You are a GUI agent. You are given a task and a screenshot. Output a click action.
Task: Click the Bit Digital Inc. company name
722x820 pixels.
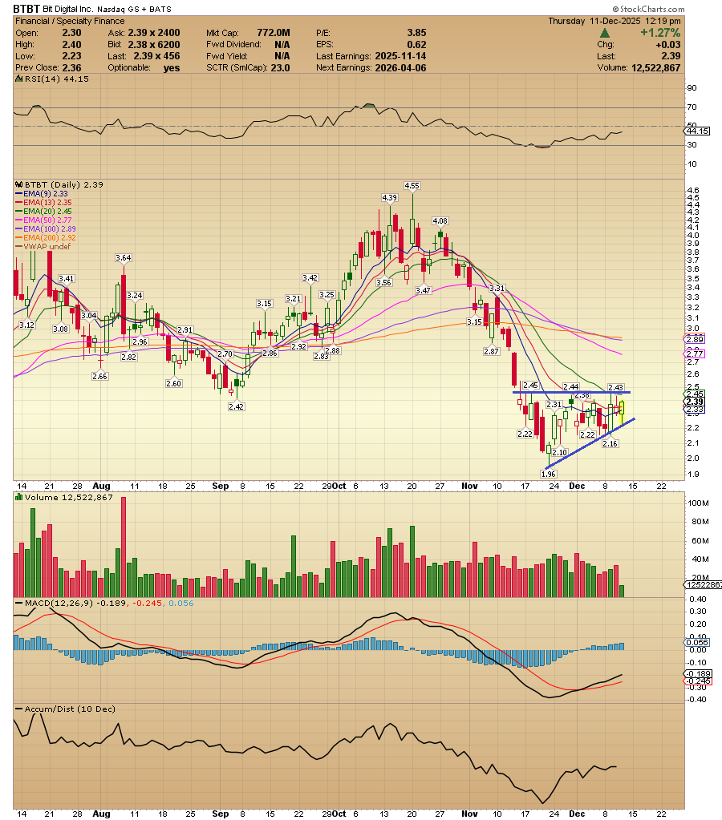click(x=68, y=9)
